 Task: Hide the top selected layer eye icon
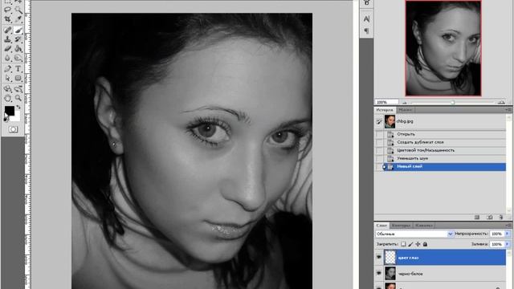click(x=379, y=258)
